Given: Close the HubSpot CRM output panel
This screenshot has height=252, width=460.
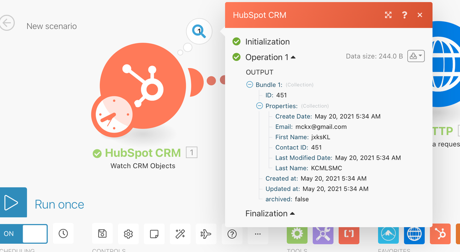Looking at the screenshot, I should [x=420, y=15].
